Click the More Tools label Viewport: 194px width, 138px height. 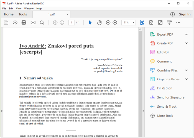[x=165, y=116]
